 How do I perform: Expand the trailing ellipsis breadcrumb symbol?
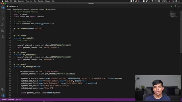tap(57, 10)
